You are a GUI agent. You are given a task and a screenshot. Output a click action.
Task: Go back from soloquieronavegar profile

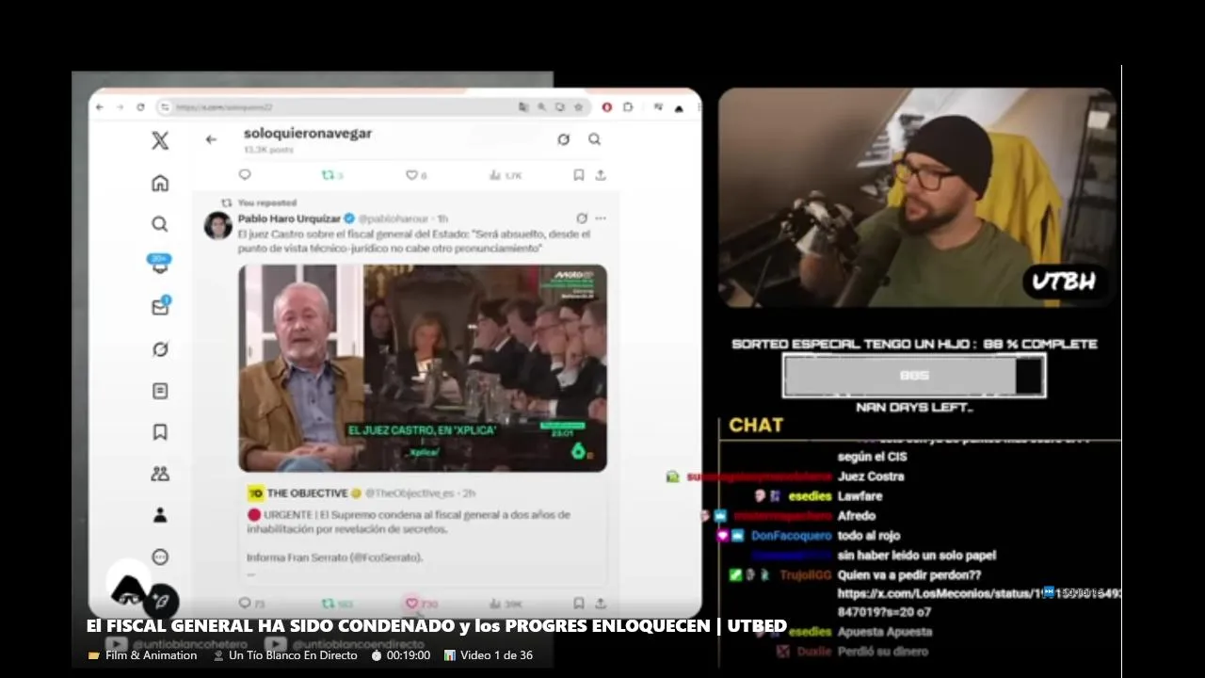211,139
